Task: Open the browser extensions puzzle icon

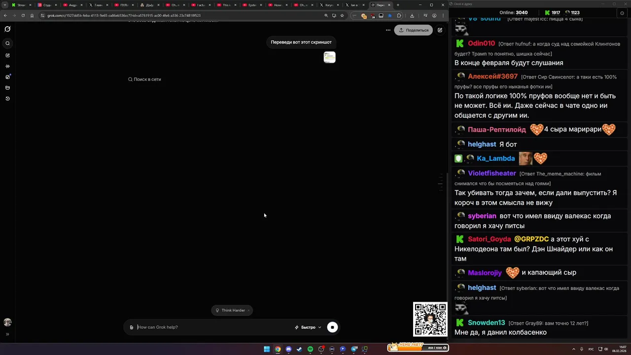Action: (x=399, y=15)
